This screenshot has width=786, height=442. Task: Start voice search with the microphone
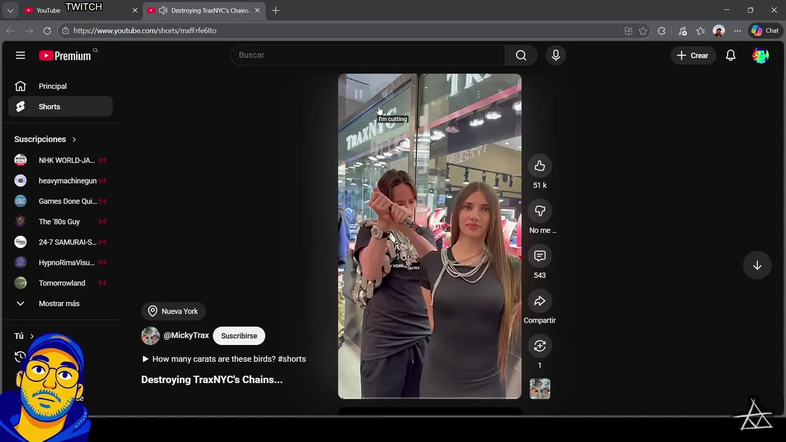click(x=556, y=55)
